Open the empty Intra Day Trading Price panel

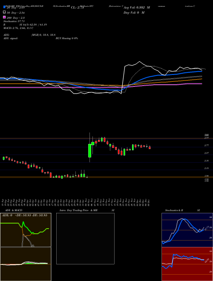tap(85, 238)
